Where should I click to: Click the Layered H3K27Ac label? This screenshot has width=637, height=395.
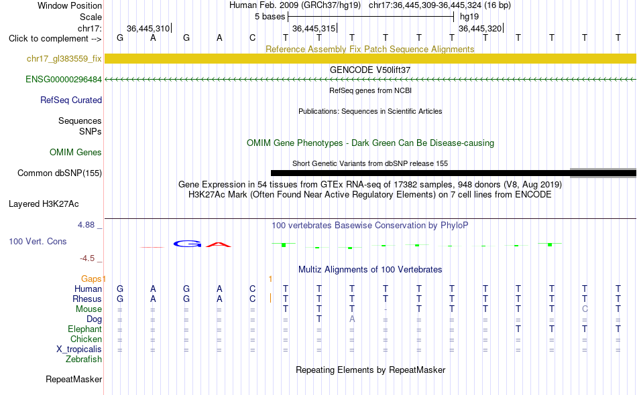point(44,204)
